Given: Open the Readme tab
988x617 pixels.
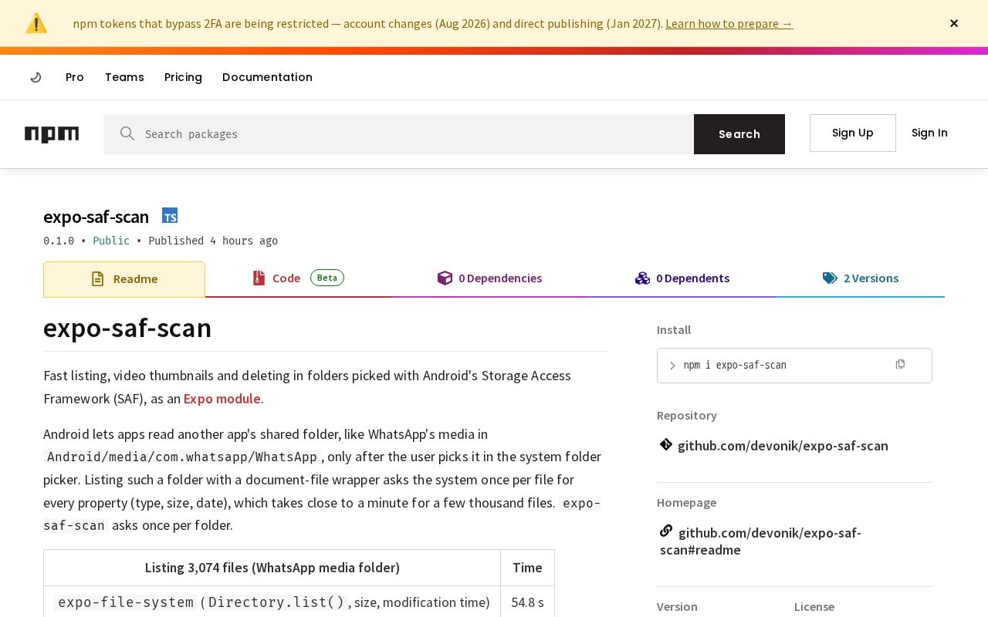Looking at the screenshot, I should [124, 279].
